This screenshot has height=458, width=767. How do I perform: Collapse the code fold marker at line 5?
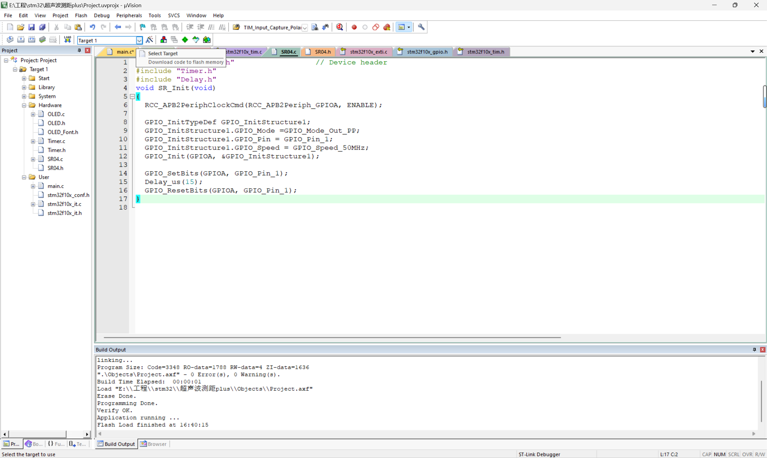[132, 96]
